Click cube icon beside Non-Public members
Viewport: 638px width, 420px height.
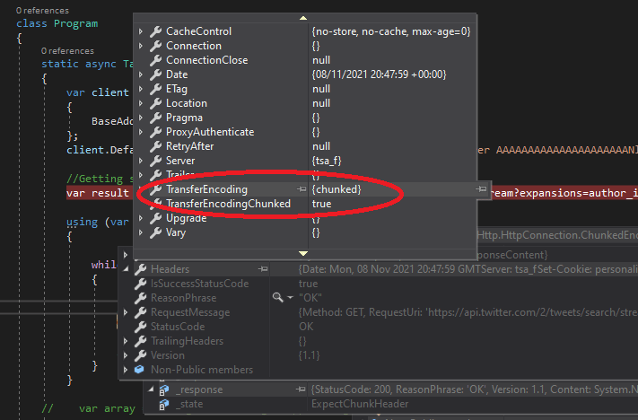pyautogui.click(x=139, y=370)
